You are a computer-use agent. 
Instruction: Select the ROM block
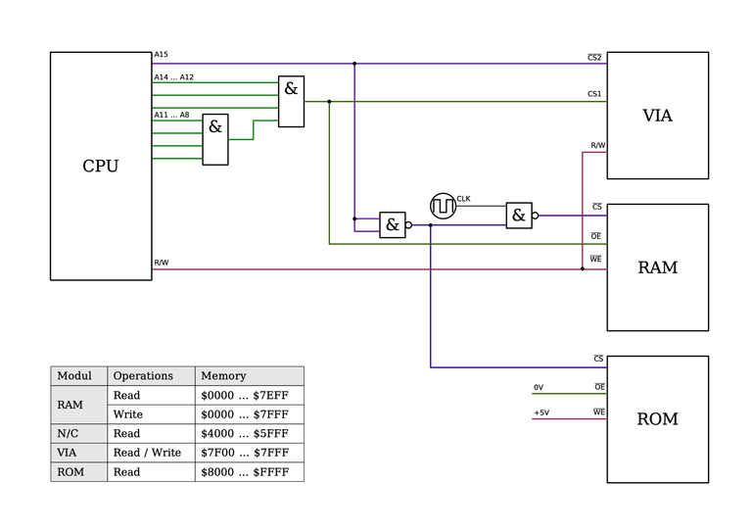coord(658,419)
